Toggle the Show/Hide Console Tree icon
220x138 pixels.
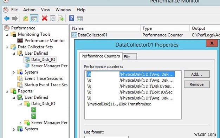34,18
